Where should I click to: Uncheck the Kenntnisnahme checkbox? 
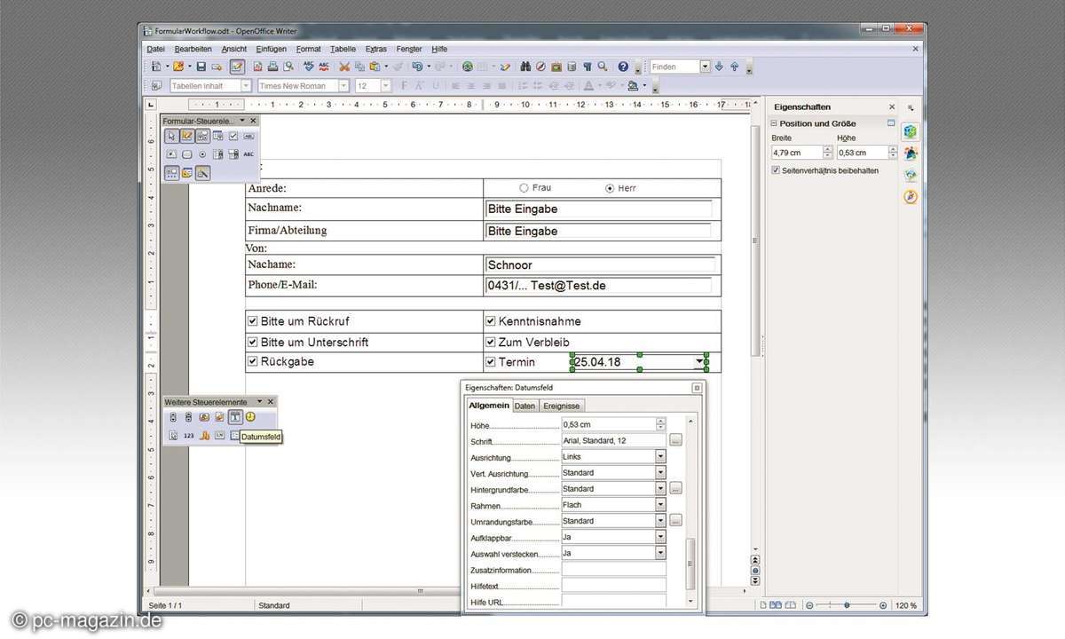[x=490, y=320]
